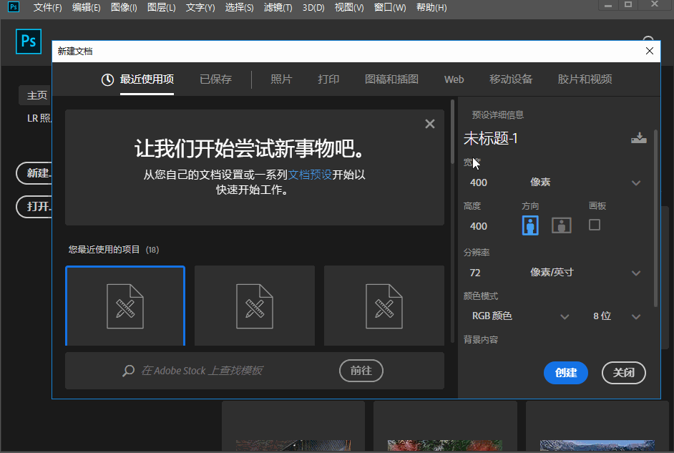674x453 pixels.
Task: Expand the 像素 width unit dropdown
Action: coord(635,182)
